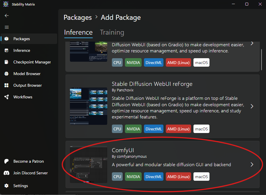Click the Output Browser grid icon
The width and height of the screenshot is (266, 195).
(x=6, y=85)
